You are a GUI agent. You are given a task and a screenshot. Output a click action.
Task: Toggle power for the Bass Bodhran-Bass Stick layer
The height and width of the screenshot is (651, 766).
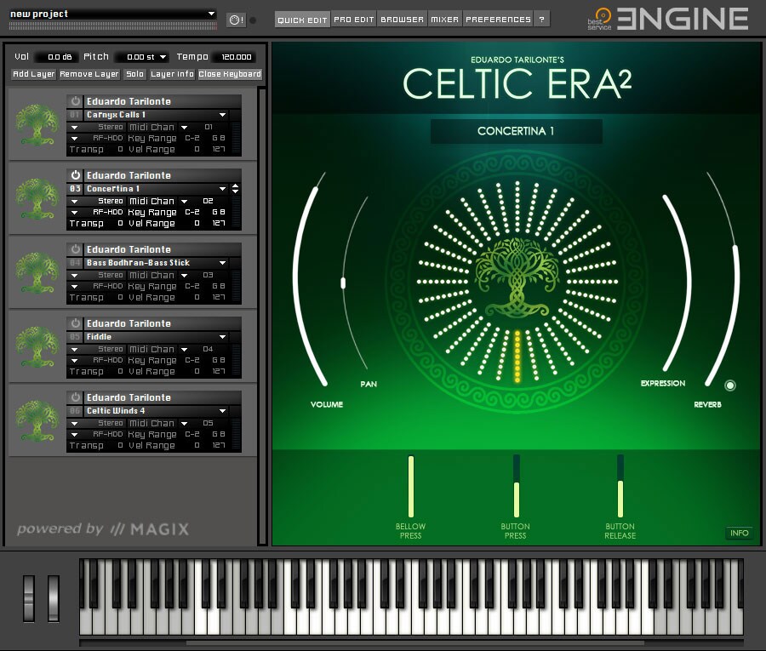tap(75, 249)
